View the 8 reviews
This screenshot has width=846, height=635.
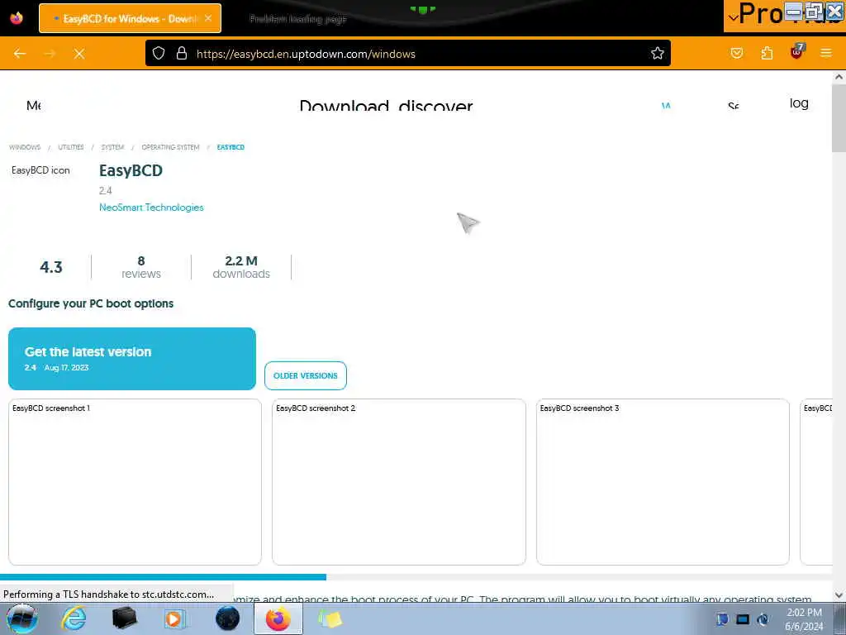coord(140,267)
